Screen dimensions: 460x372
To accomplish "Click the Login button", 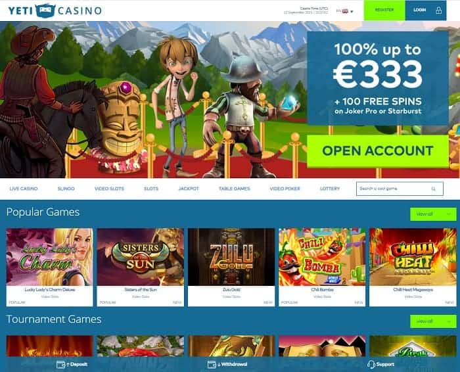I will [426, 11].
